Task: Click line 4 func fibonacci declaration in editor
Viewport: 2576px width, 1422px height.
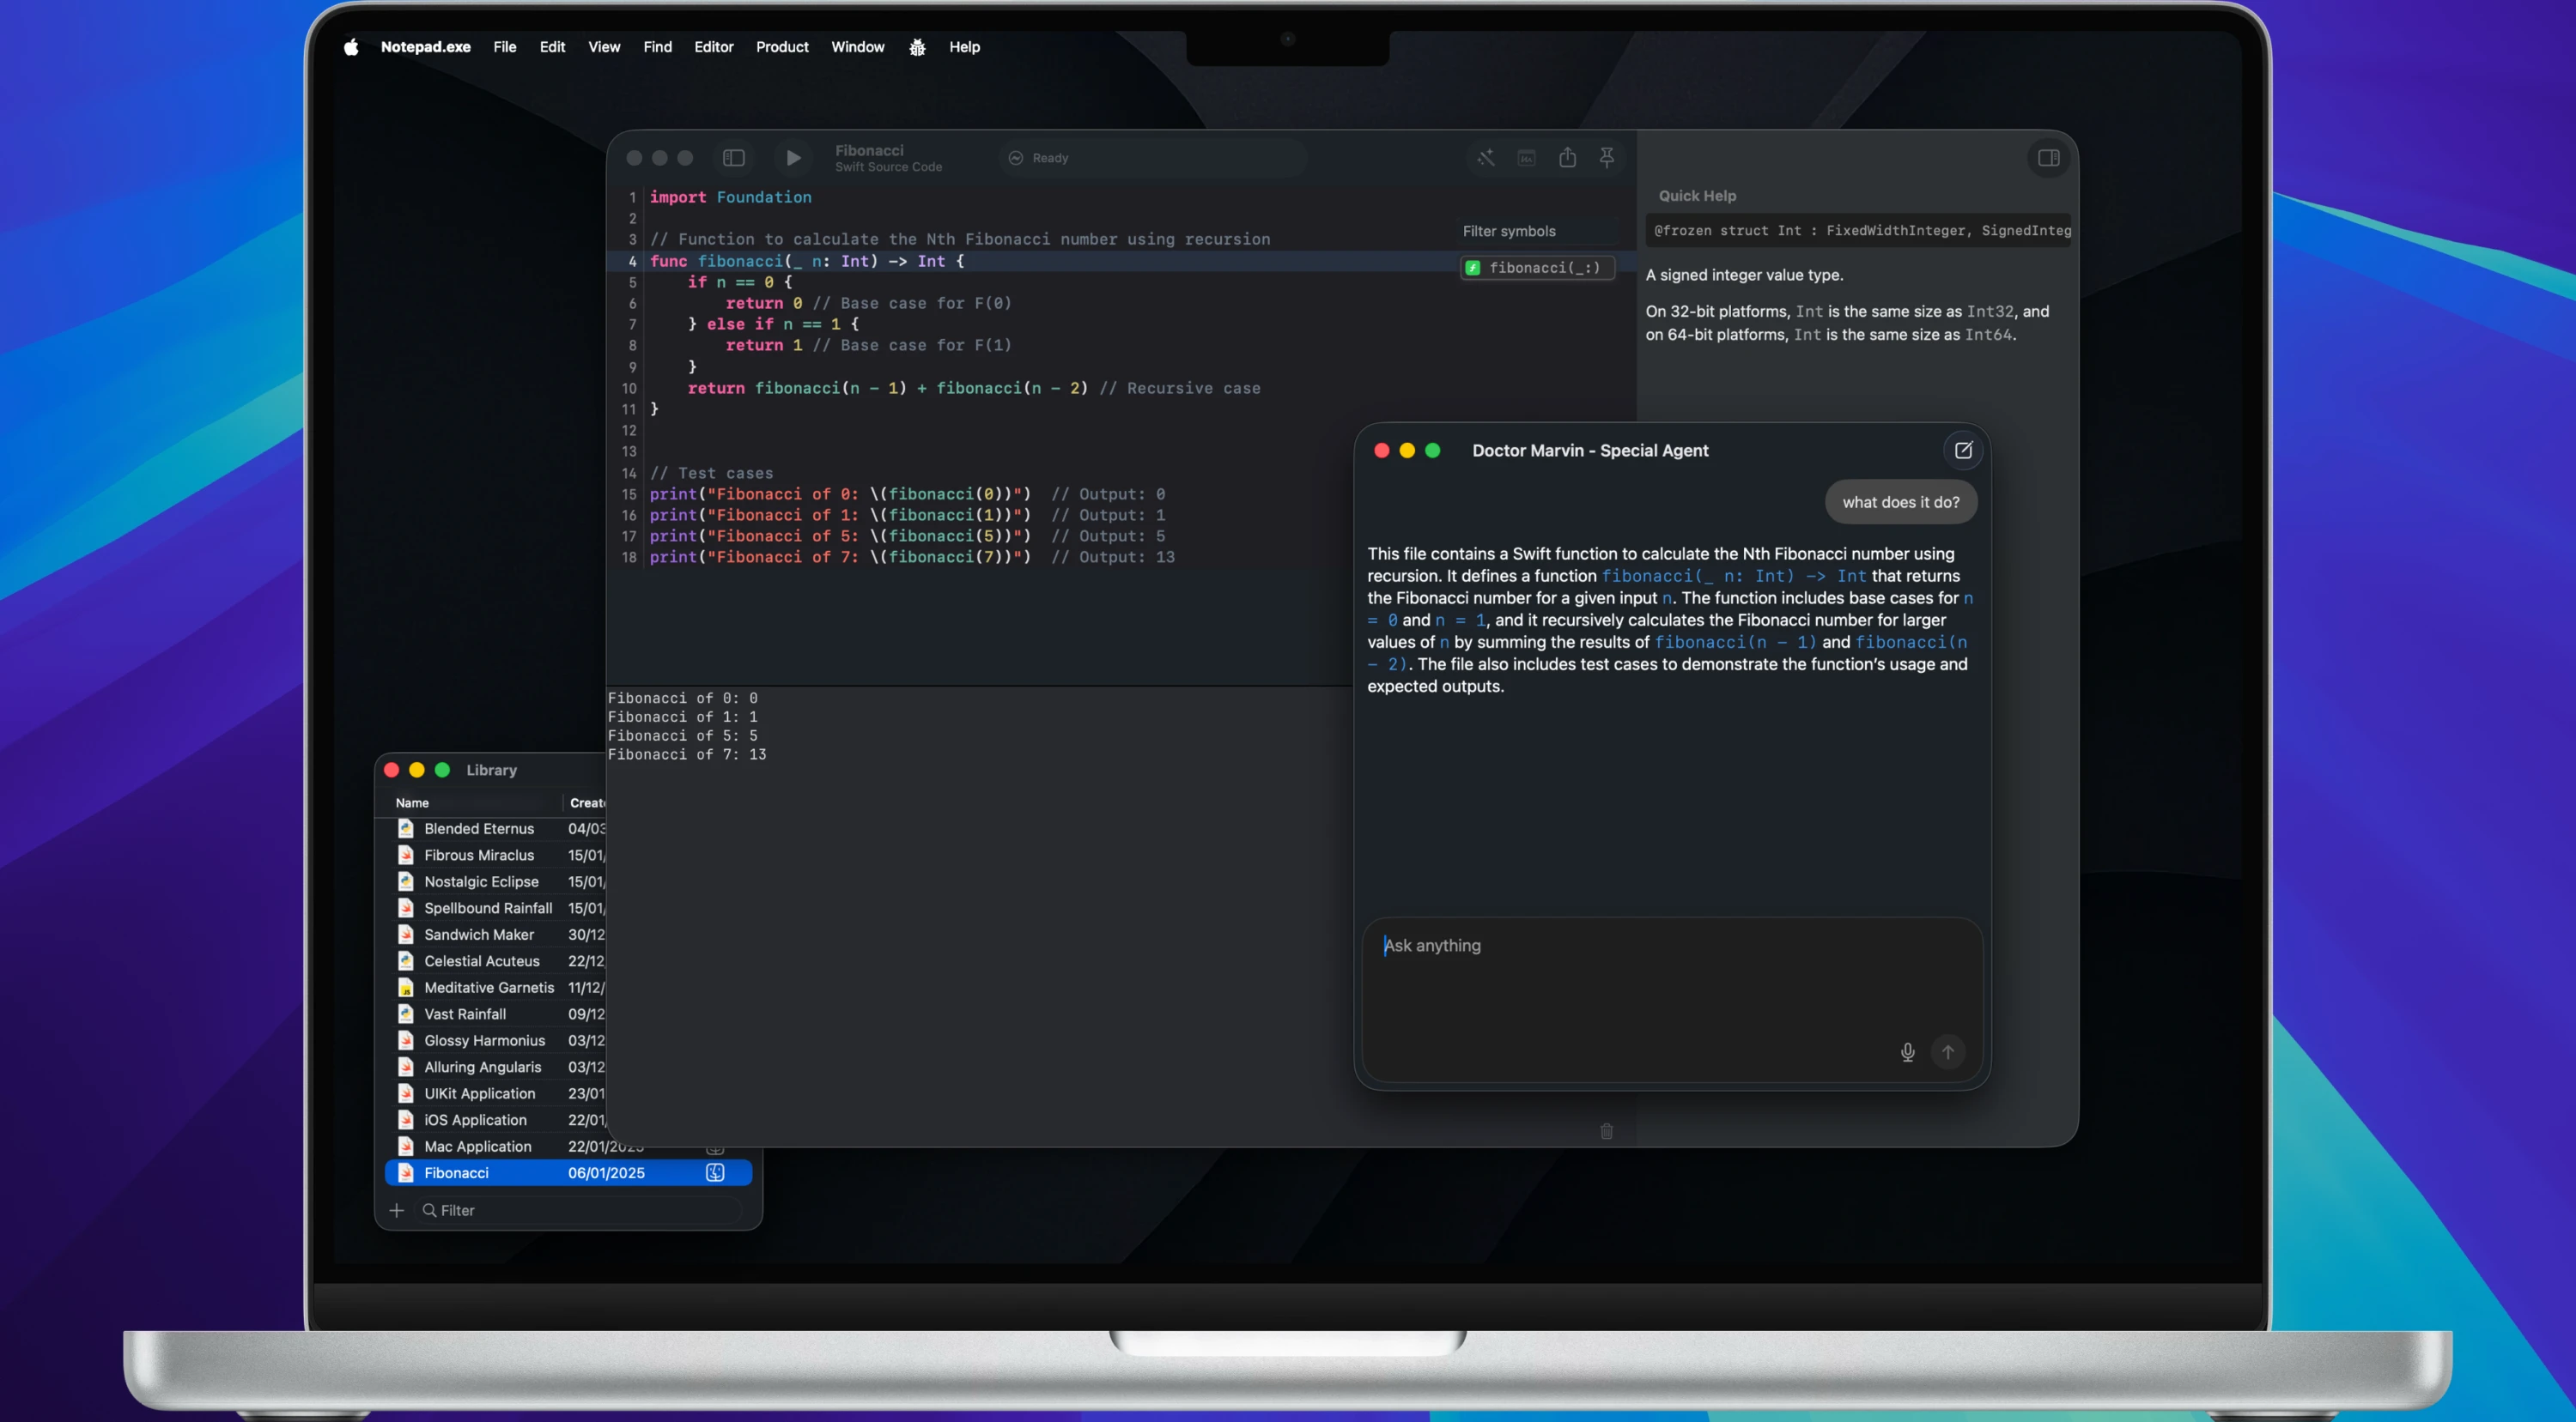Action: [x=807, y=261]
